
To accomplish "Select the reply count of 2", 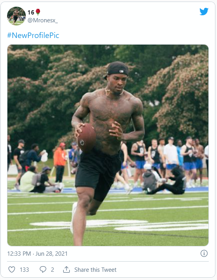I will tap(52, 270).
